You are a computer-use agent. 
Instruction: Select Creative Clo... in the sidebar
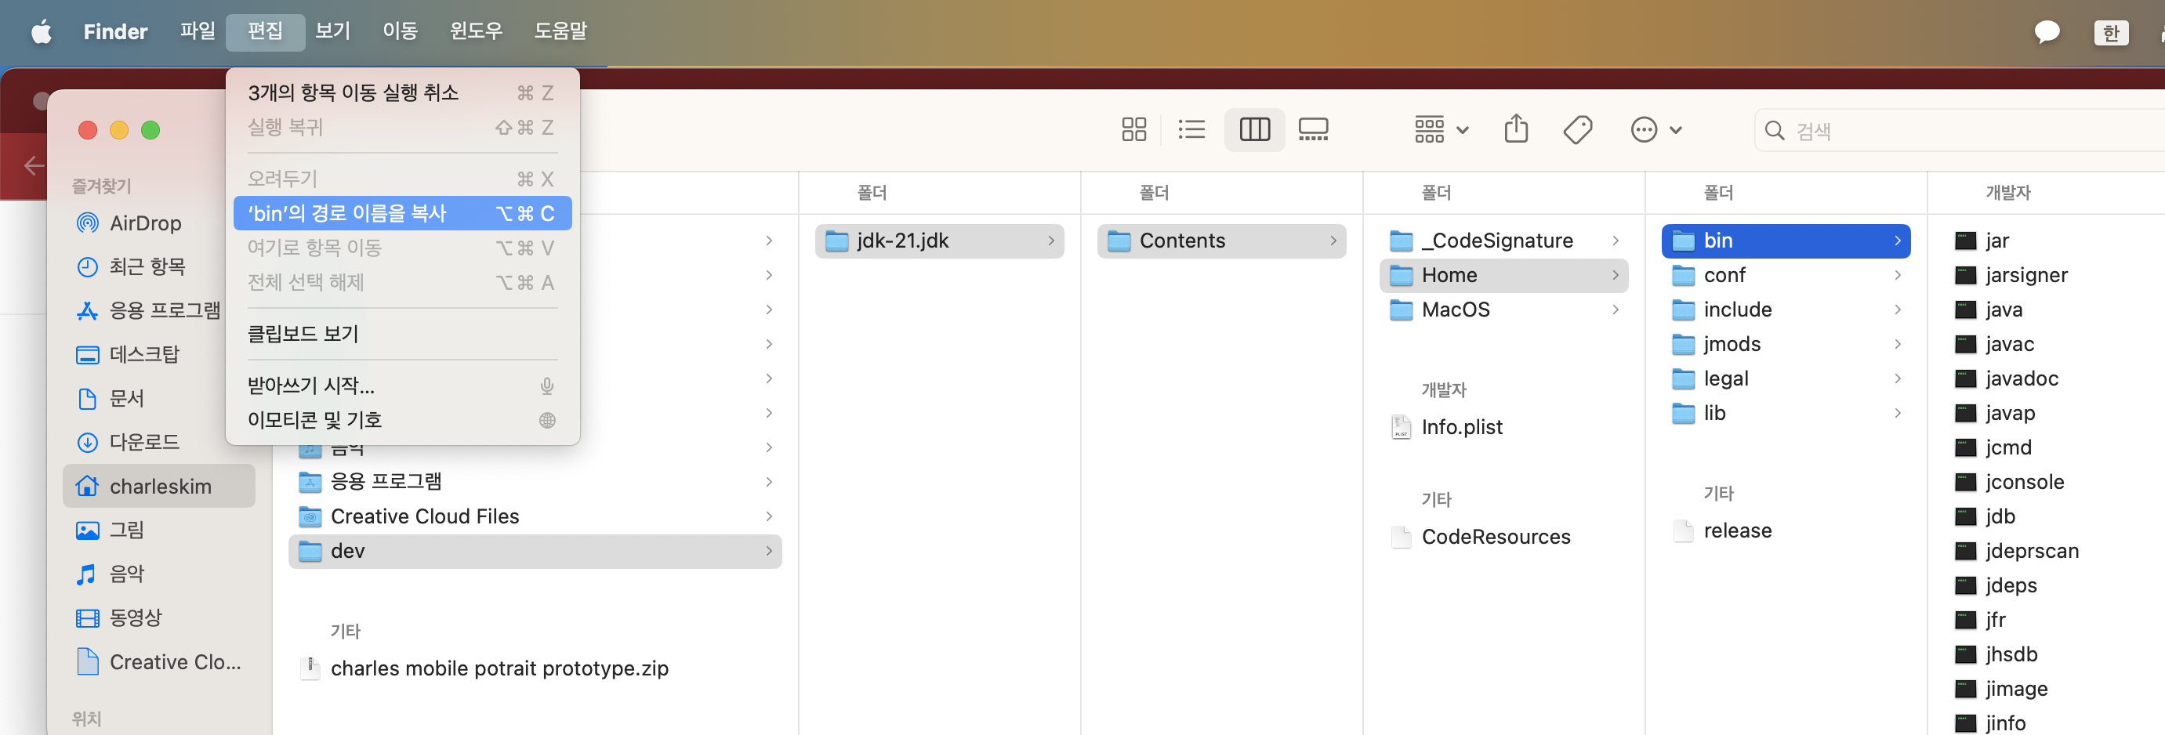[x=158, y=661]
